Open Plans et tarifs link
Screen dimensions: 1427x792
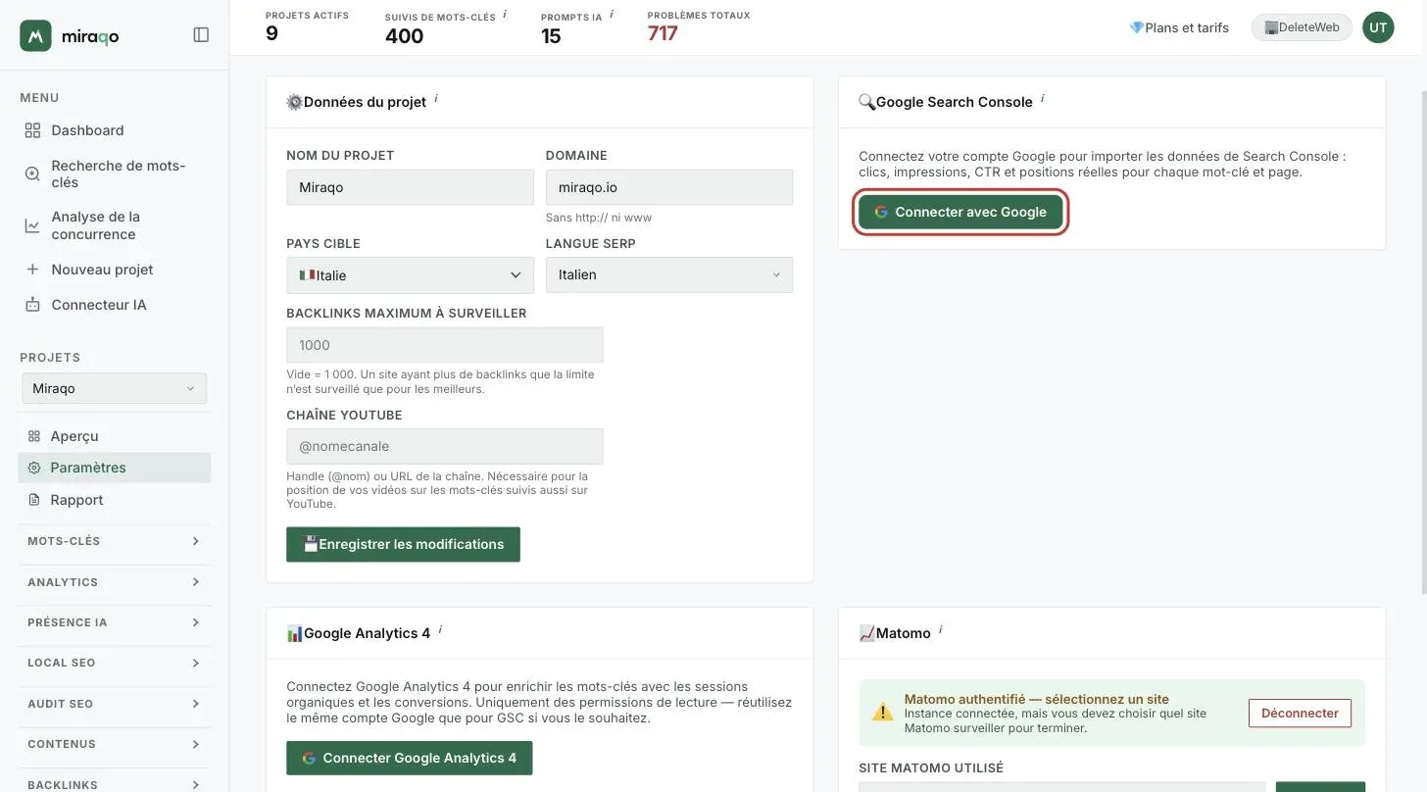(1179, 27)
